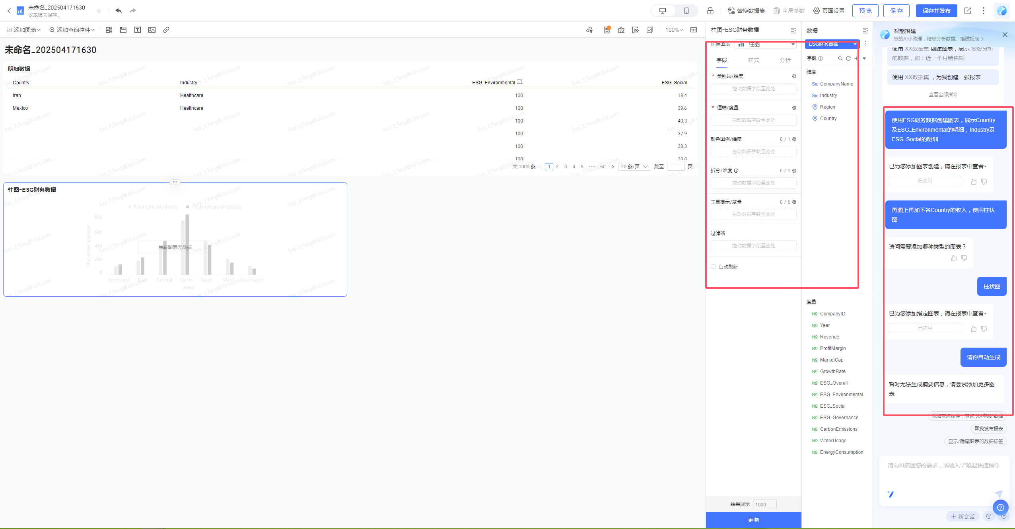
Task: Go to page 2 of table
Action: point(557,167)
